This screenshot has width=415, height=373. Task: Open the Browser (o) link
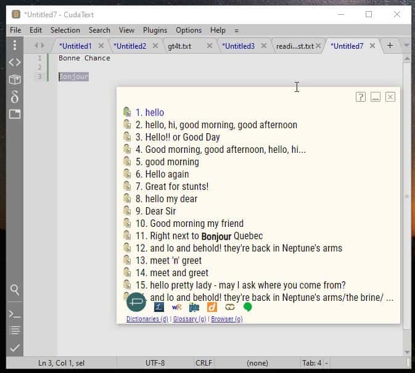click(227, 319)
